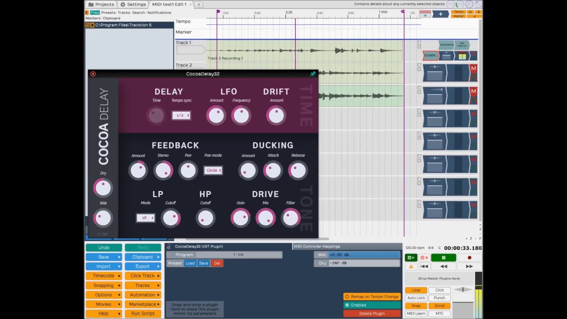567x319 pixels.
Task: Toggle Auto Lock
Action: [x=416, y=298]
